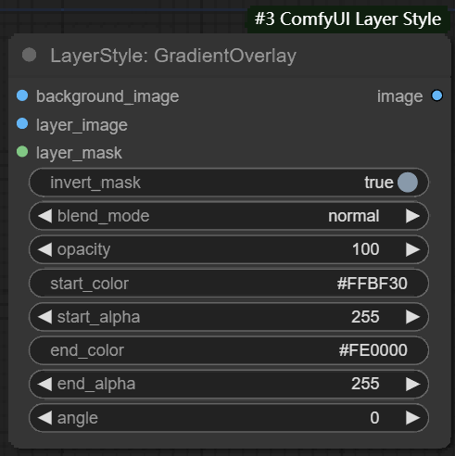The height and width of the screenshot is (456, 455).
Task: Click the ComfyUI Layer Style badge
Action: (348, 19)
